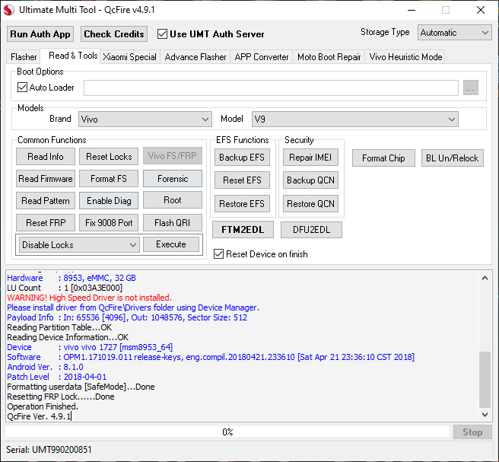Open the Storage Type dropdown
This screenshot has width=499, height=462.
pos(454,33)
